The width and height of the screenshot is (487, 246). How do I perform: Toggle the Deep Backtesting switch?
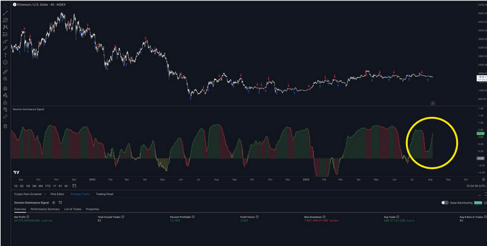pos(445,202)
